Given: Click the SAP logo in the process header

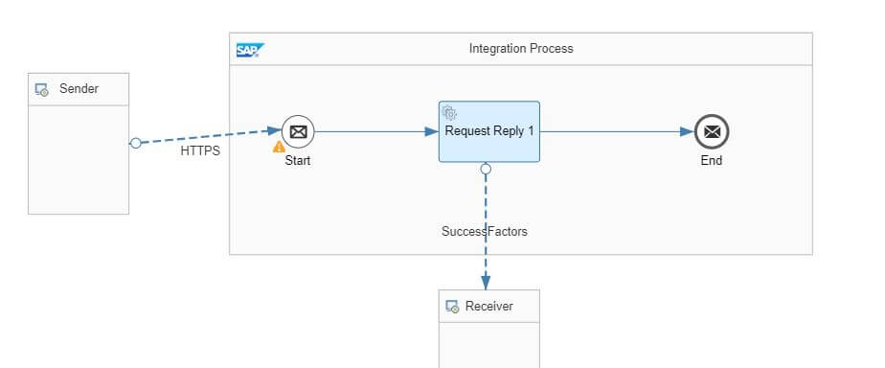Looking at the screenshot, I should (x=250, y=50).
